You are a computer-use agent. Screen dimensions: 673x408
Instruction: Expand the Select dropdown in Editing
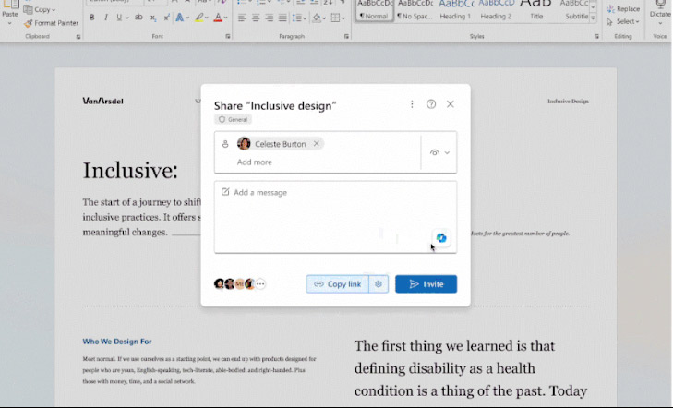[628, 21]
